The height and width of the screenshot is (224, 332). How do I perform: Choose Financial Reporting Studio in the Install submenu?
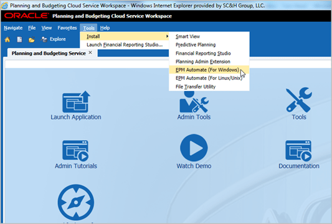pos(209,53)
